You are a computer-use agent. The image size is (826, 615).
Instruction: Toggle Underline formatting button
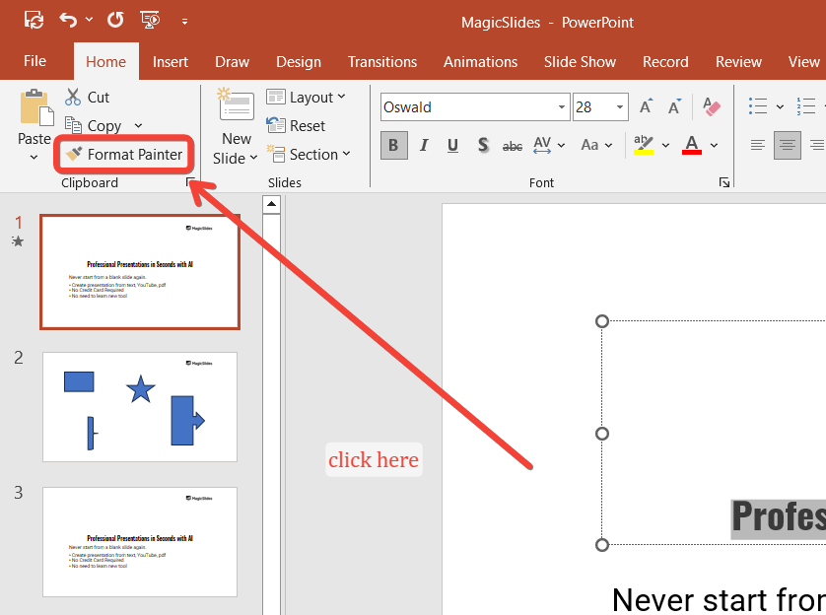pyautogui.click(x=452, y=146)
